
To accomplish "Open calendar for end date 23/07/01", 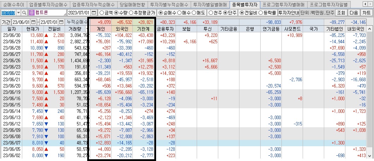I will click(61, 22).
